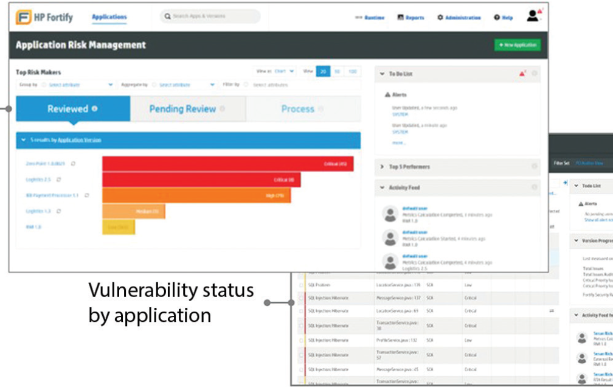
Task: Click the info icon on the Process tab
Action: [321, 109]
